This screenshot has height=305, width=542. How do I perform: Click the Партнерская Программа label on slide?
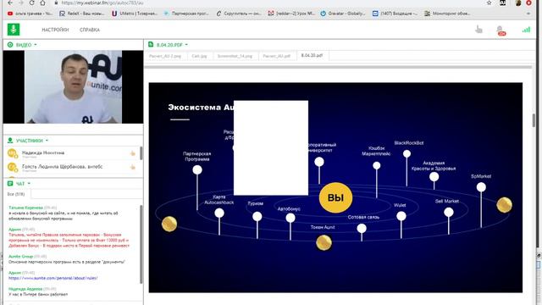197,156
